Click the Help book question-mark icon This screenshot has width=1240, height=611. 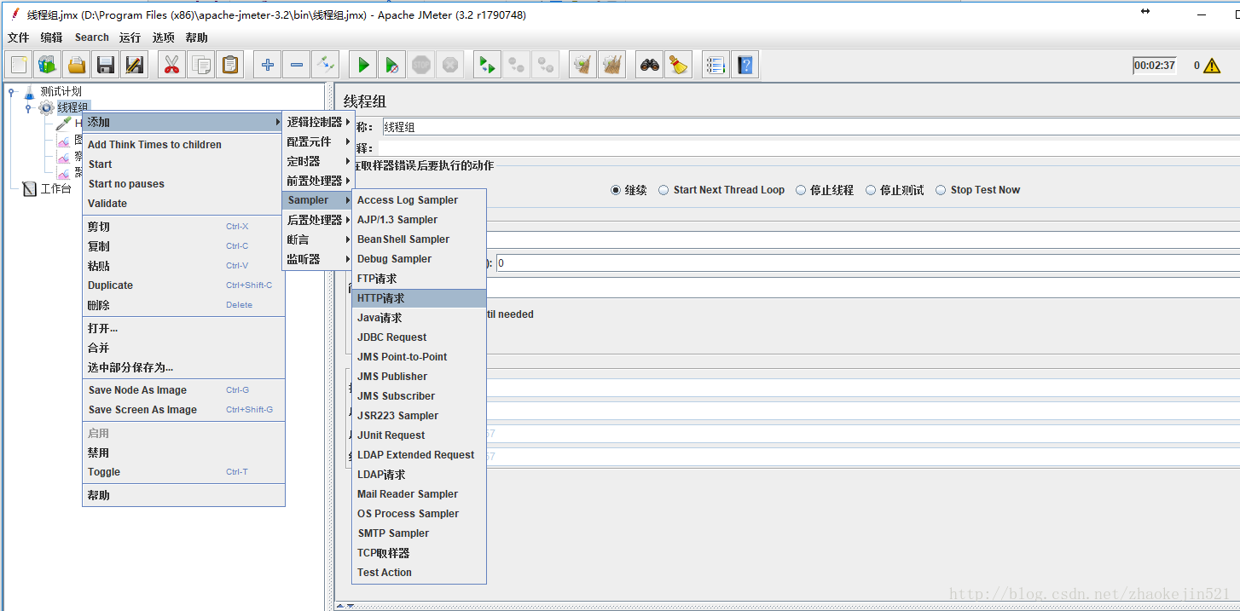click(745, 65)
